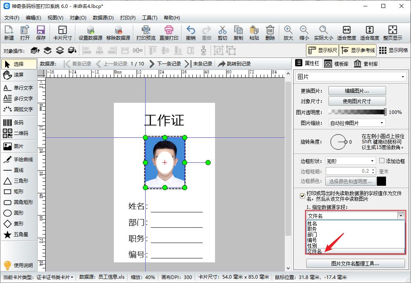Click the 整页显示 full page view icon
411x283 pixels.
pyautogui.click(x=392, y=32)
